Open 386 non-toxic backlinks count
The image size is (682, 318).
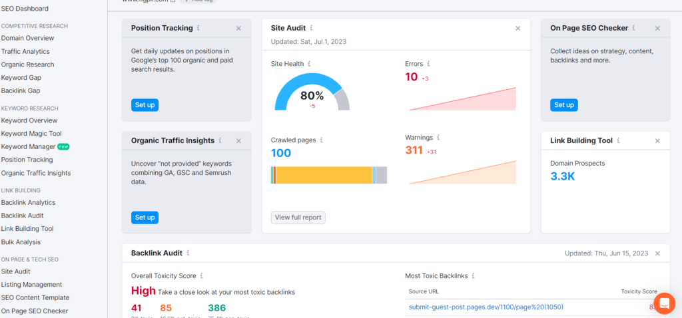[216, 309]
